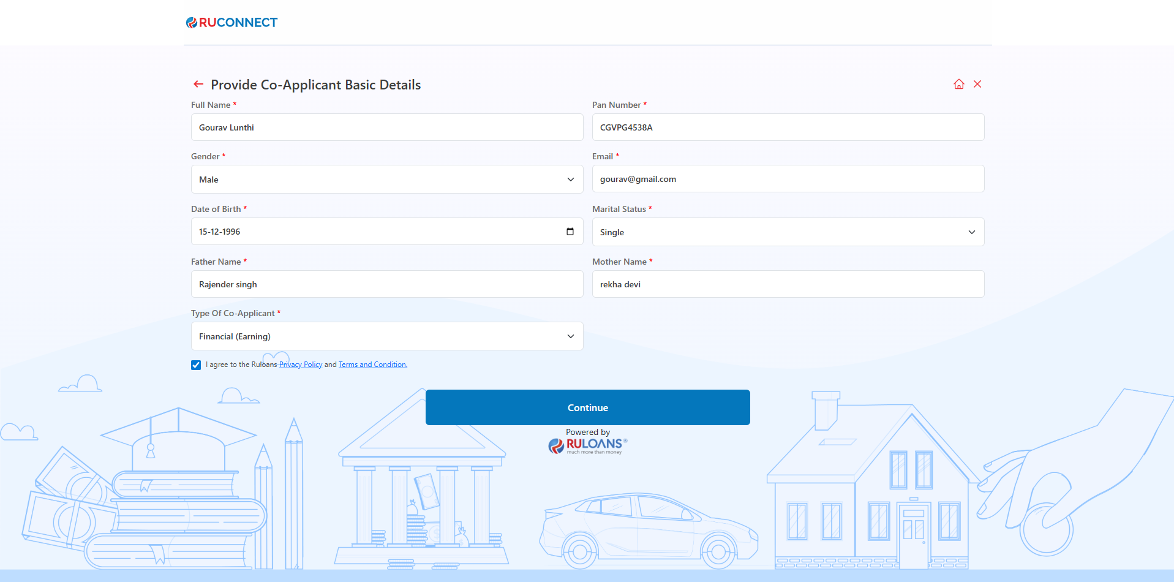Click the red back arrow icon
Screen dimensions: 1174x582
pos(198,84)
